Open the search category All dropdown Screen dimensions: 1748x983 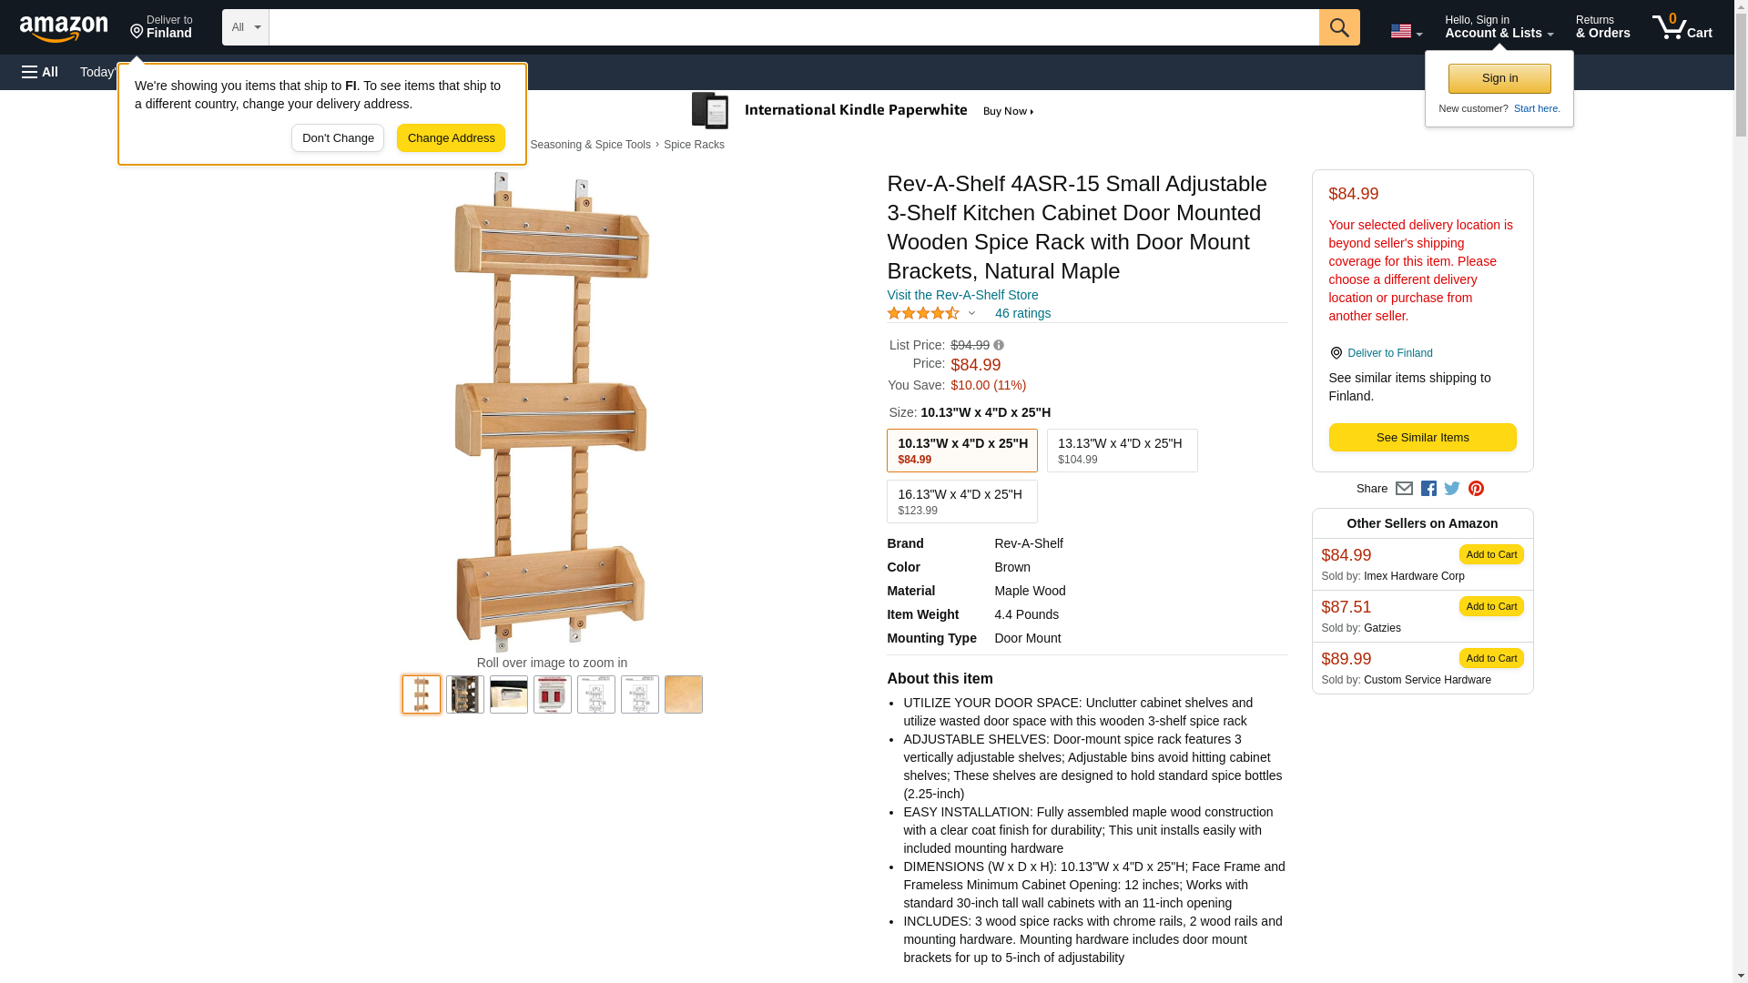(x=245, y=27)
